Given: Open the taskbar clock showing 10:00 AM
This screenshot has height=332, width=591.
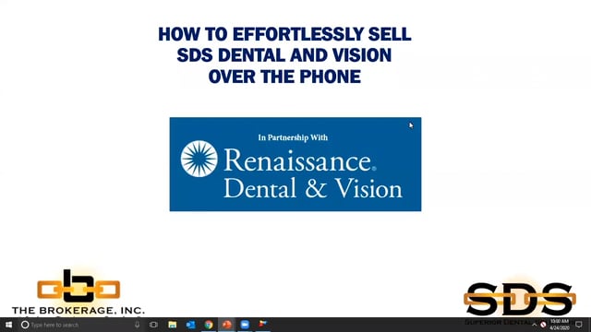Looking at the screenshot, I should [x=560, y=325].
